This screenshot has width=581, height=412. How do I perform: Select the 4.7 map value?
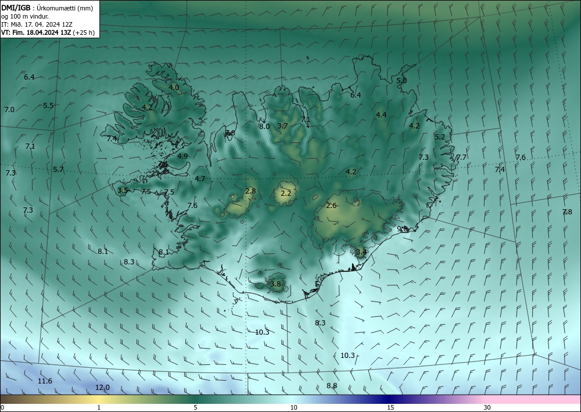pos(200,179)
